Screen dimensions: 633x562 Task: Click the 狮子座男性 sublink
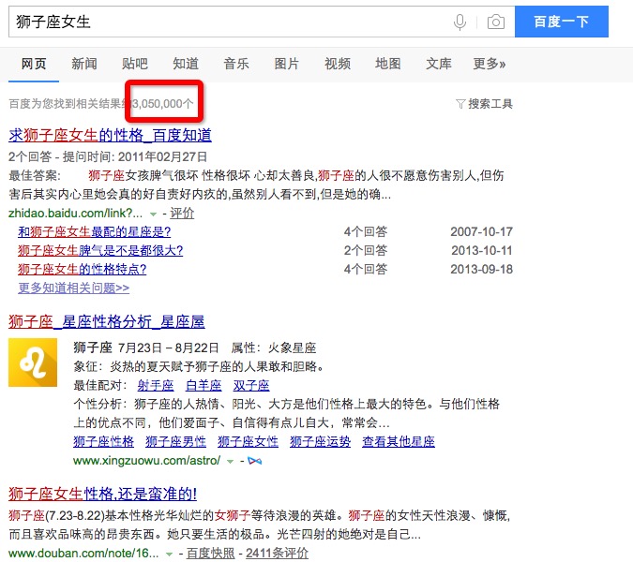pos(176,441)
